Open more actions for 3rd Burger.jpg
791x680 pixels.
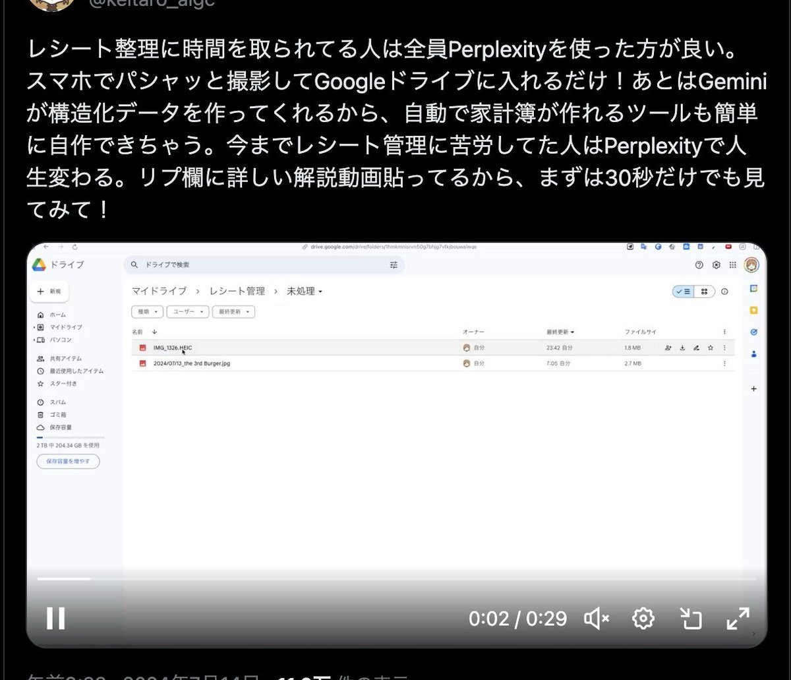pyautogui.click(x=724, y=363)
